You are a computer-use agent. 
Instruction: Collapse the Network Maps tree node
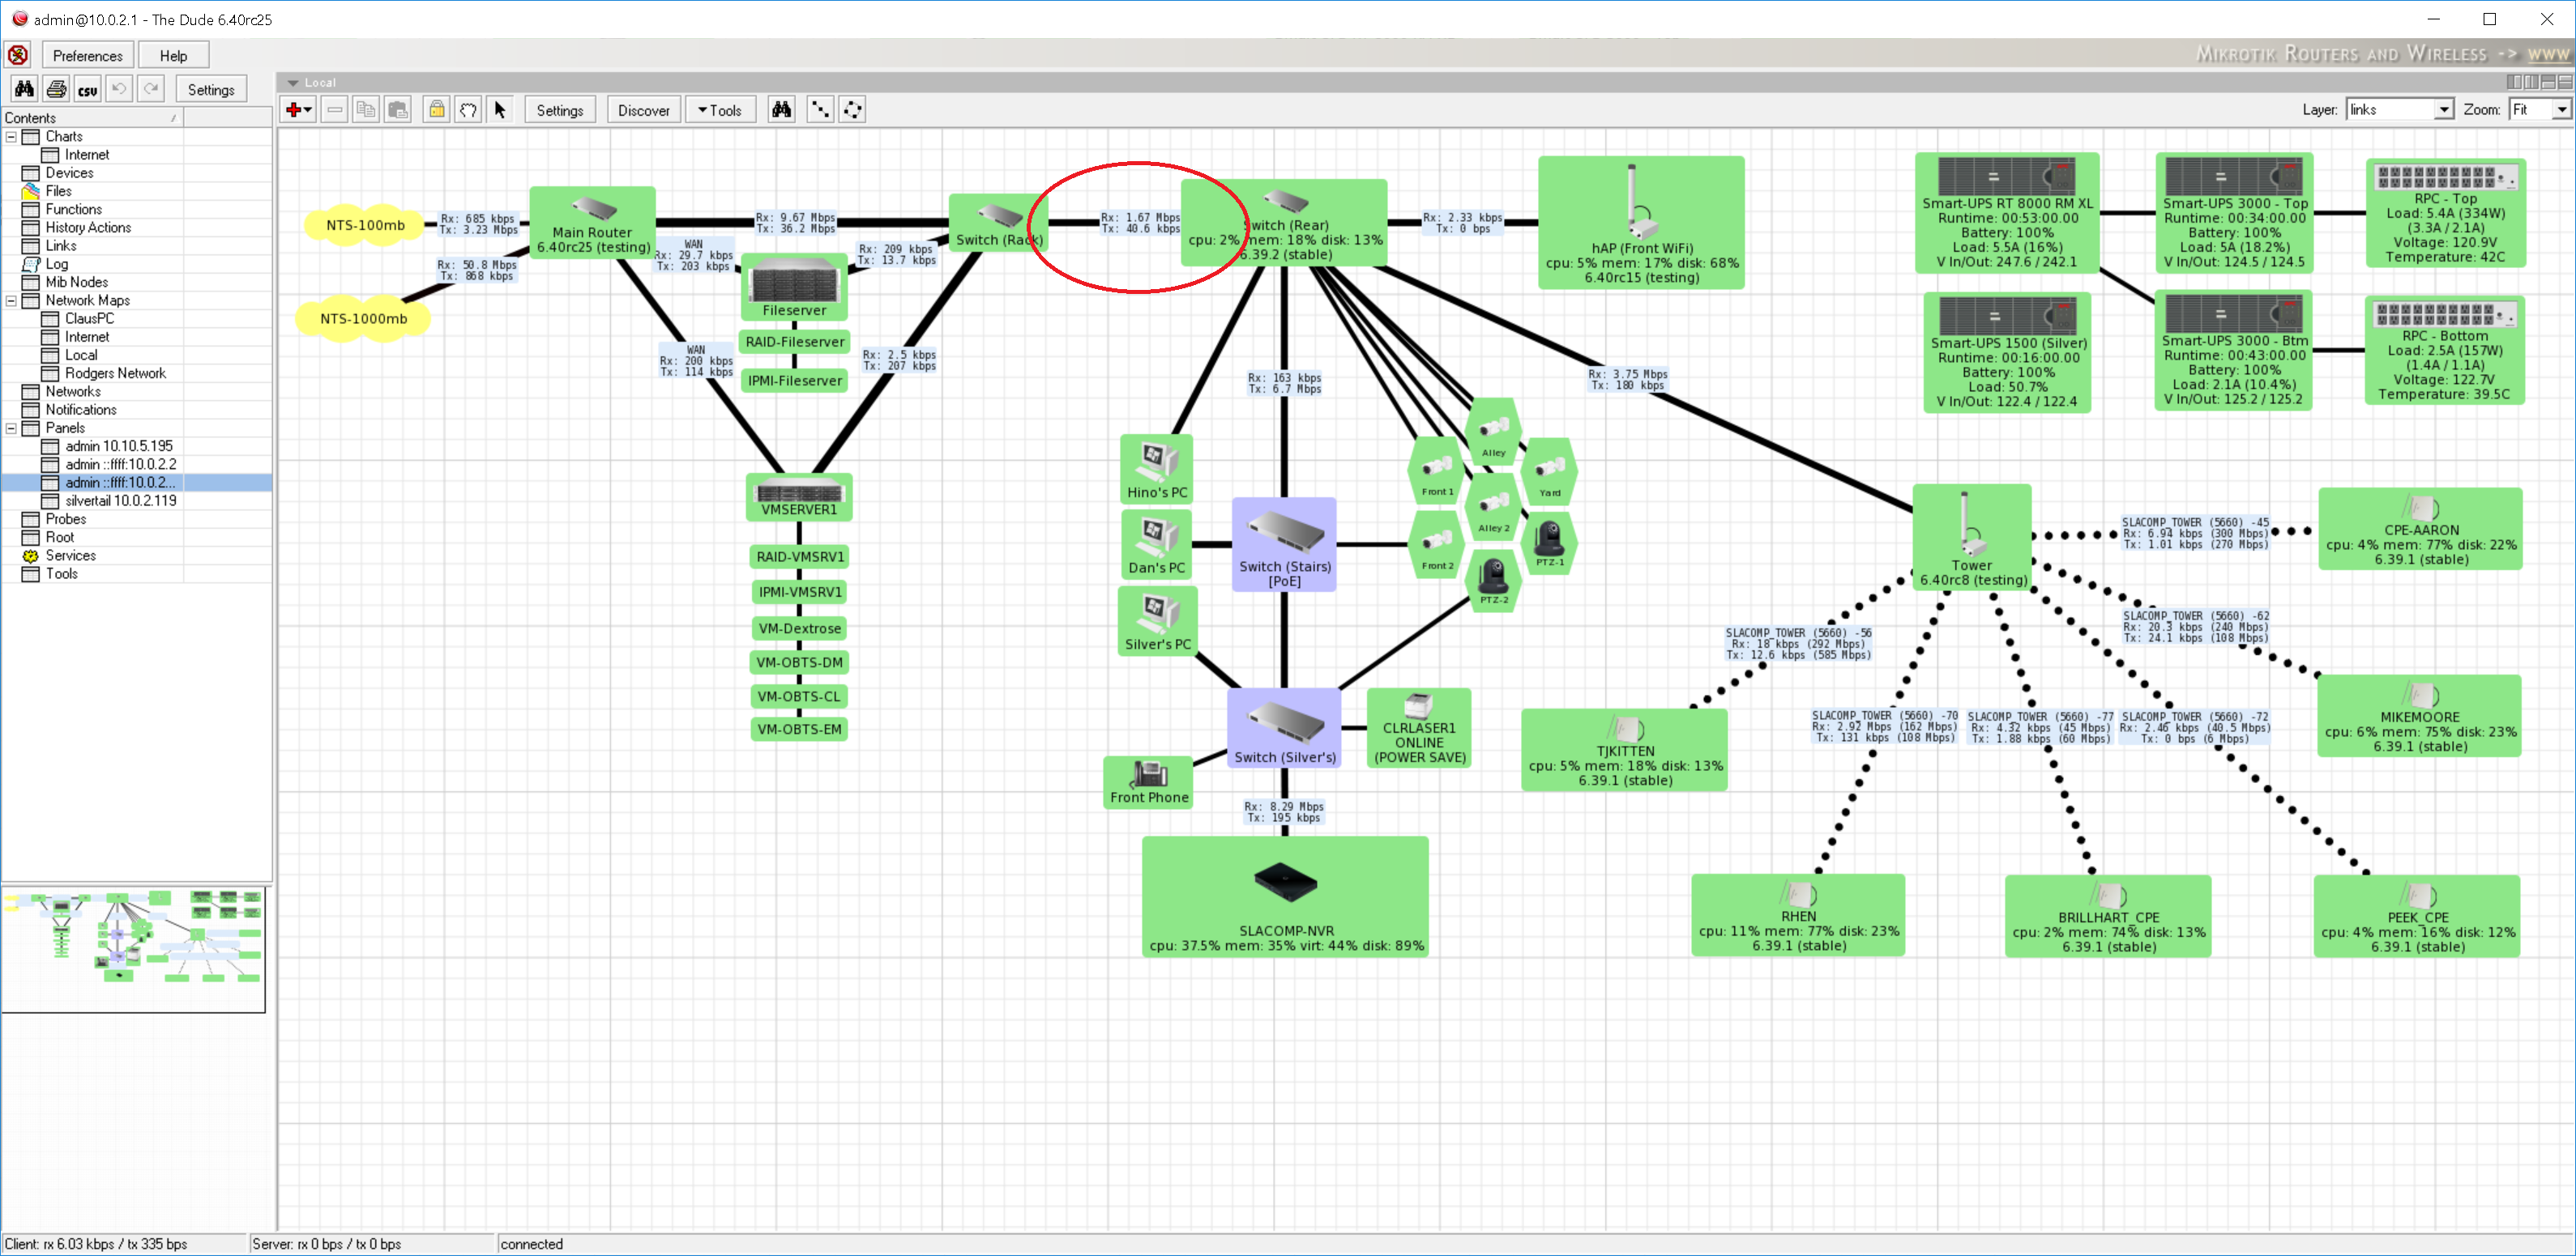11,300
